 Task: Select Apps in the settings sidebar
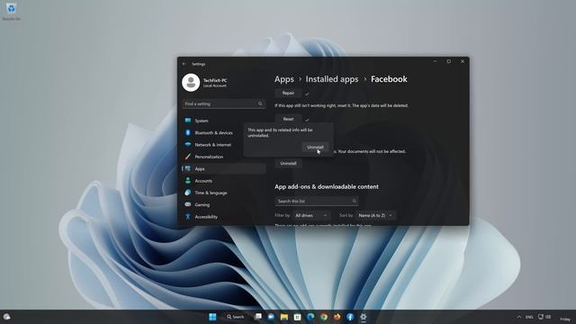point(224,168)
